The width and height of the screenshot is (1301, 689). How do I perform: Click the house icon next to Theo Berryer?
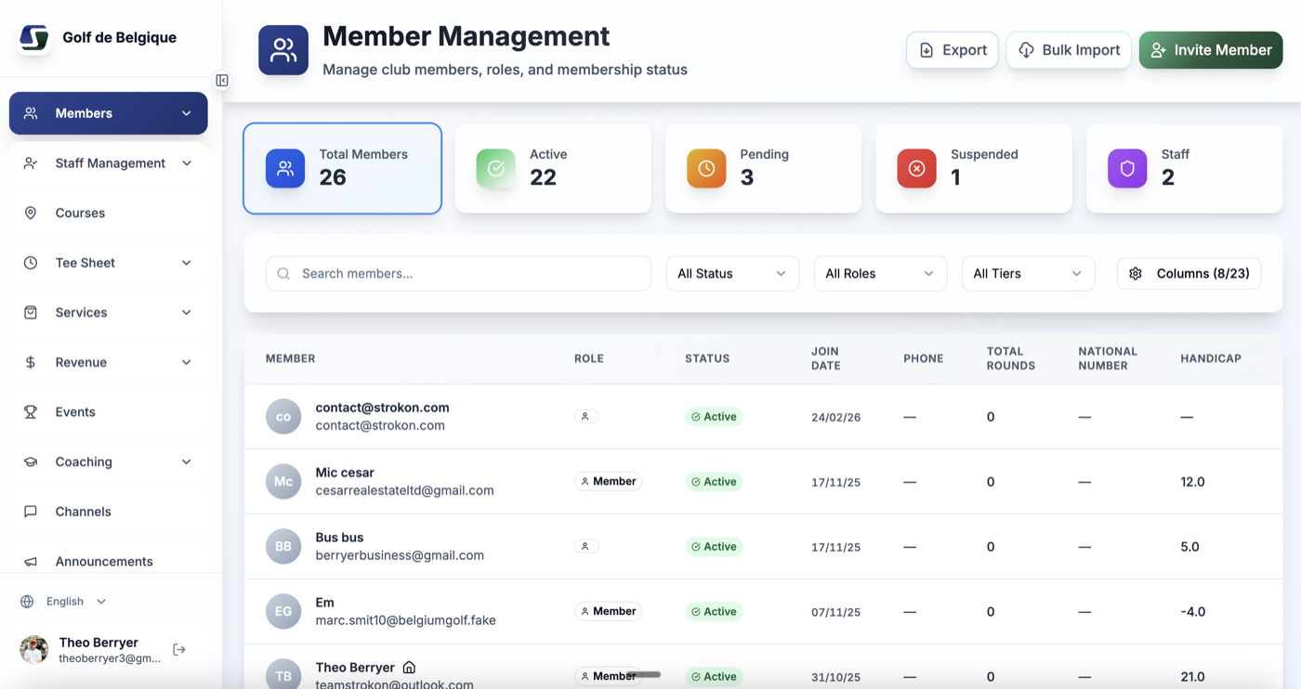click(409, 668)
